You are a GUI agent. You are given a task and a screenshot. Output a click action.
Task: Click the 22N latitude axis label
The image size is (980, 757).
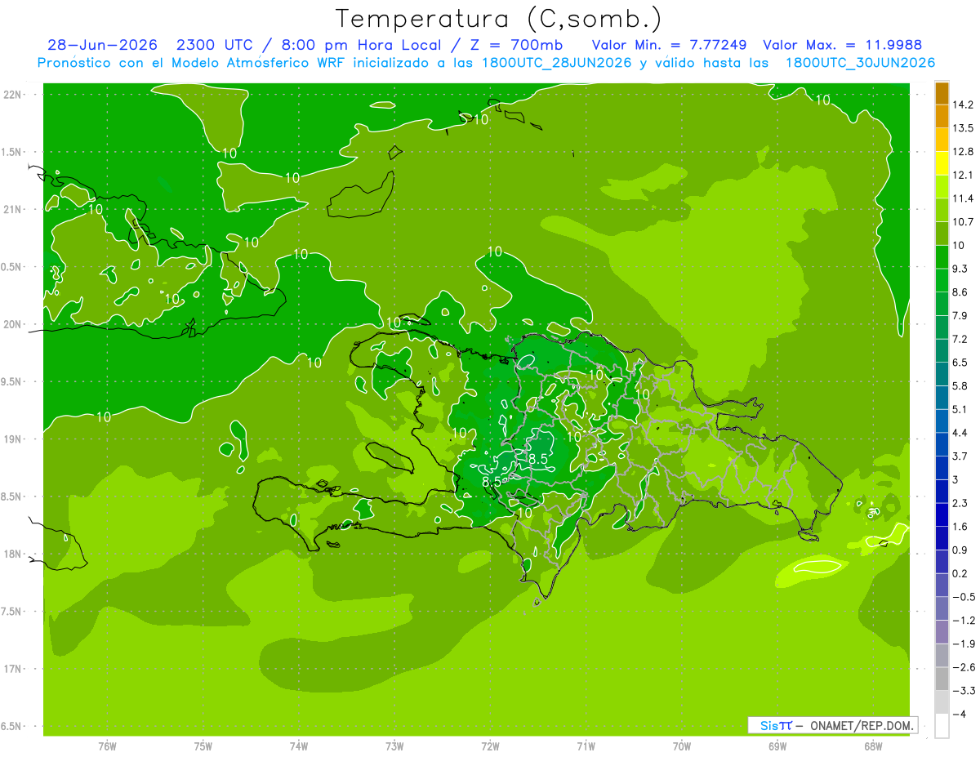click(x=13, y=95)
